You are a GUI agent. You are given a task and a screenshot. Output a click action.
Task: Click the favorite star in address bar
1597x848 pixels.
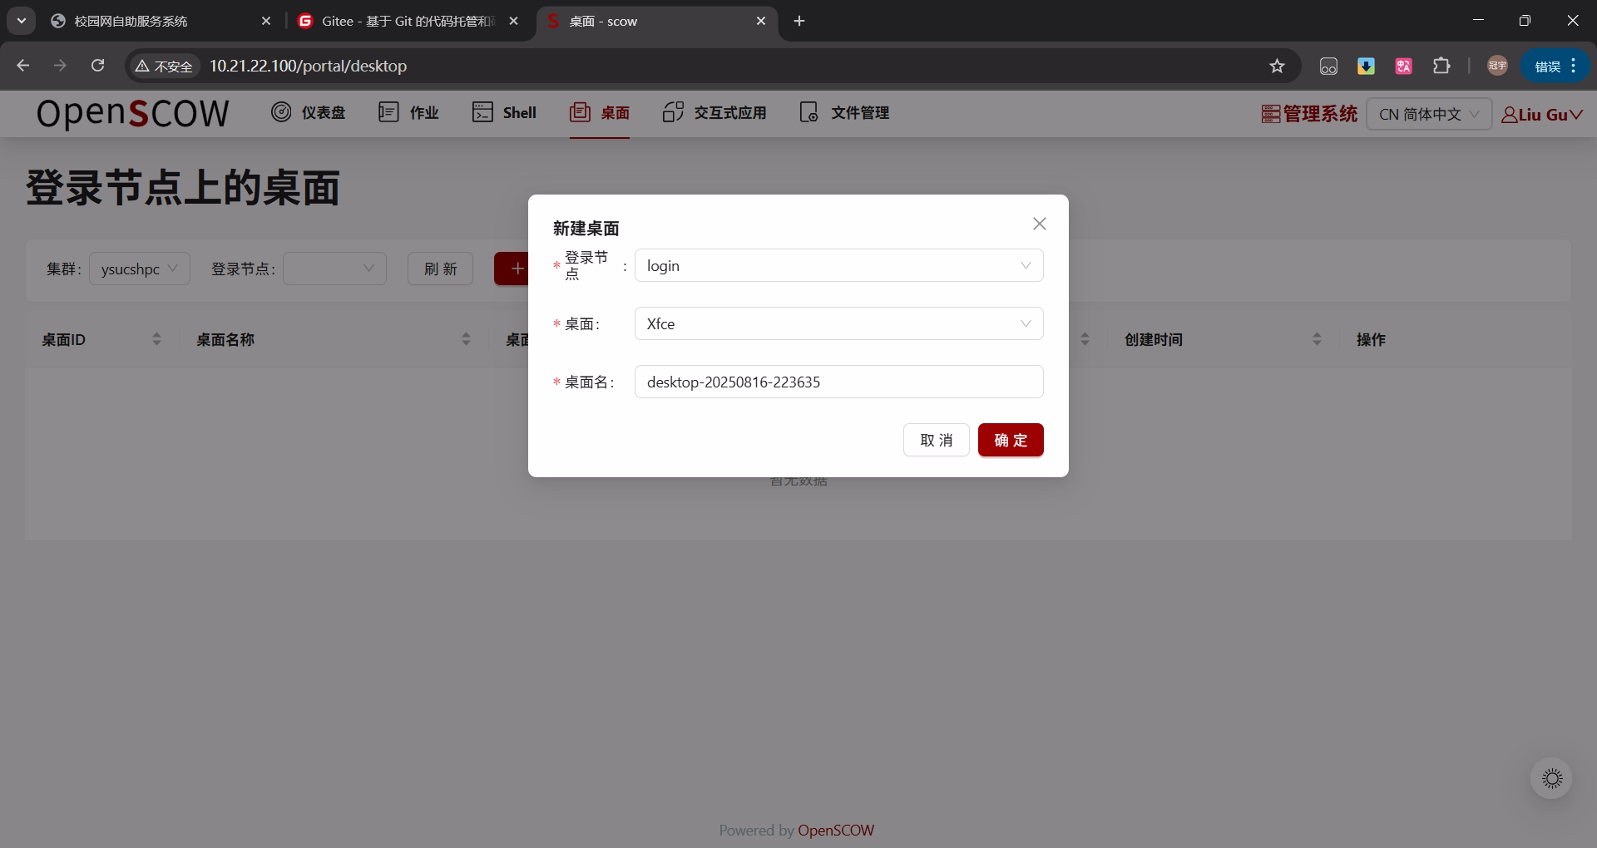click(1278, 66)
